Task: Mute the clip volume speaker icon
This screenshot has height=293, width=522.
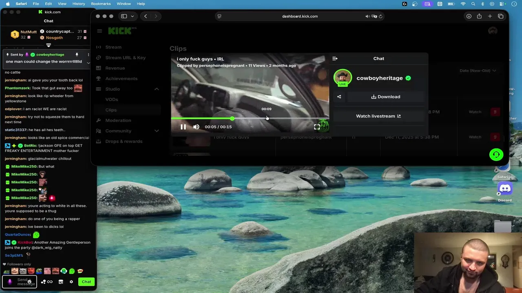Action: click(x=196, y=127)
